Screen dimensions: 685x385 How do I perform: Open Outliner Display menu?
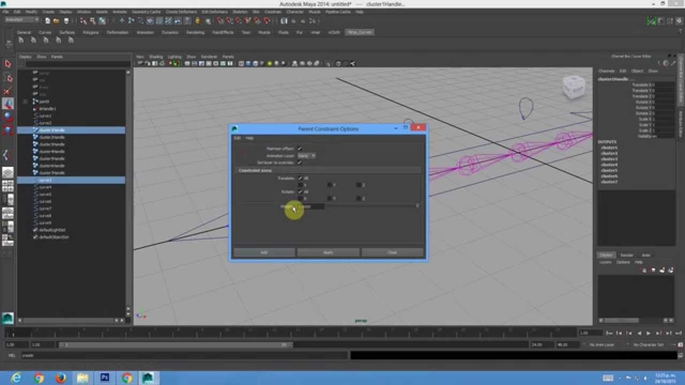click(x=25, y=57)
